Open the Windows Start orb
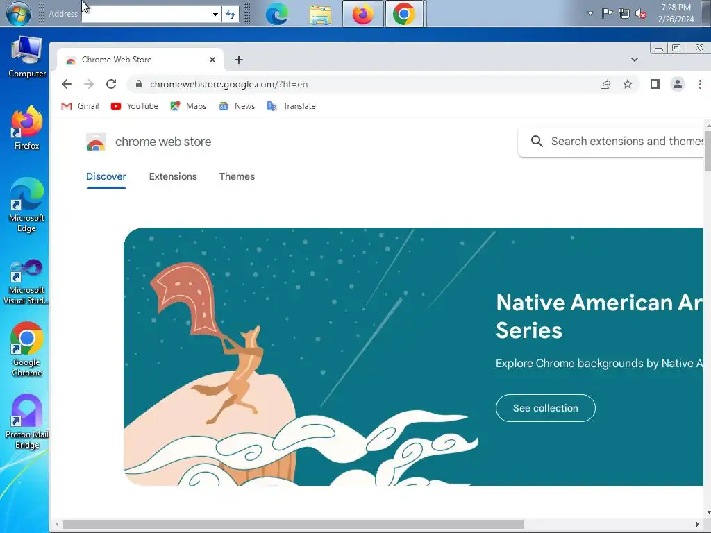The image size is (711, 533). pyautogui.click(x=19, y=13)
